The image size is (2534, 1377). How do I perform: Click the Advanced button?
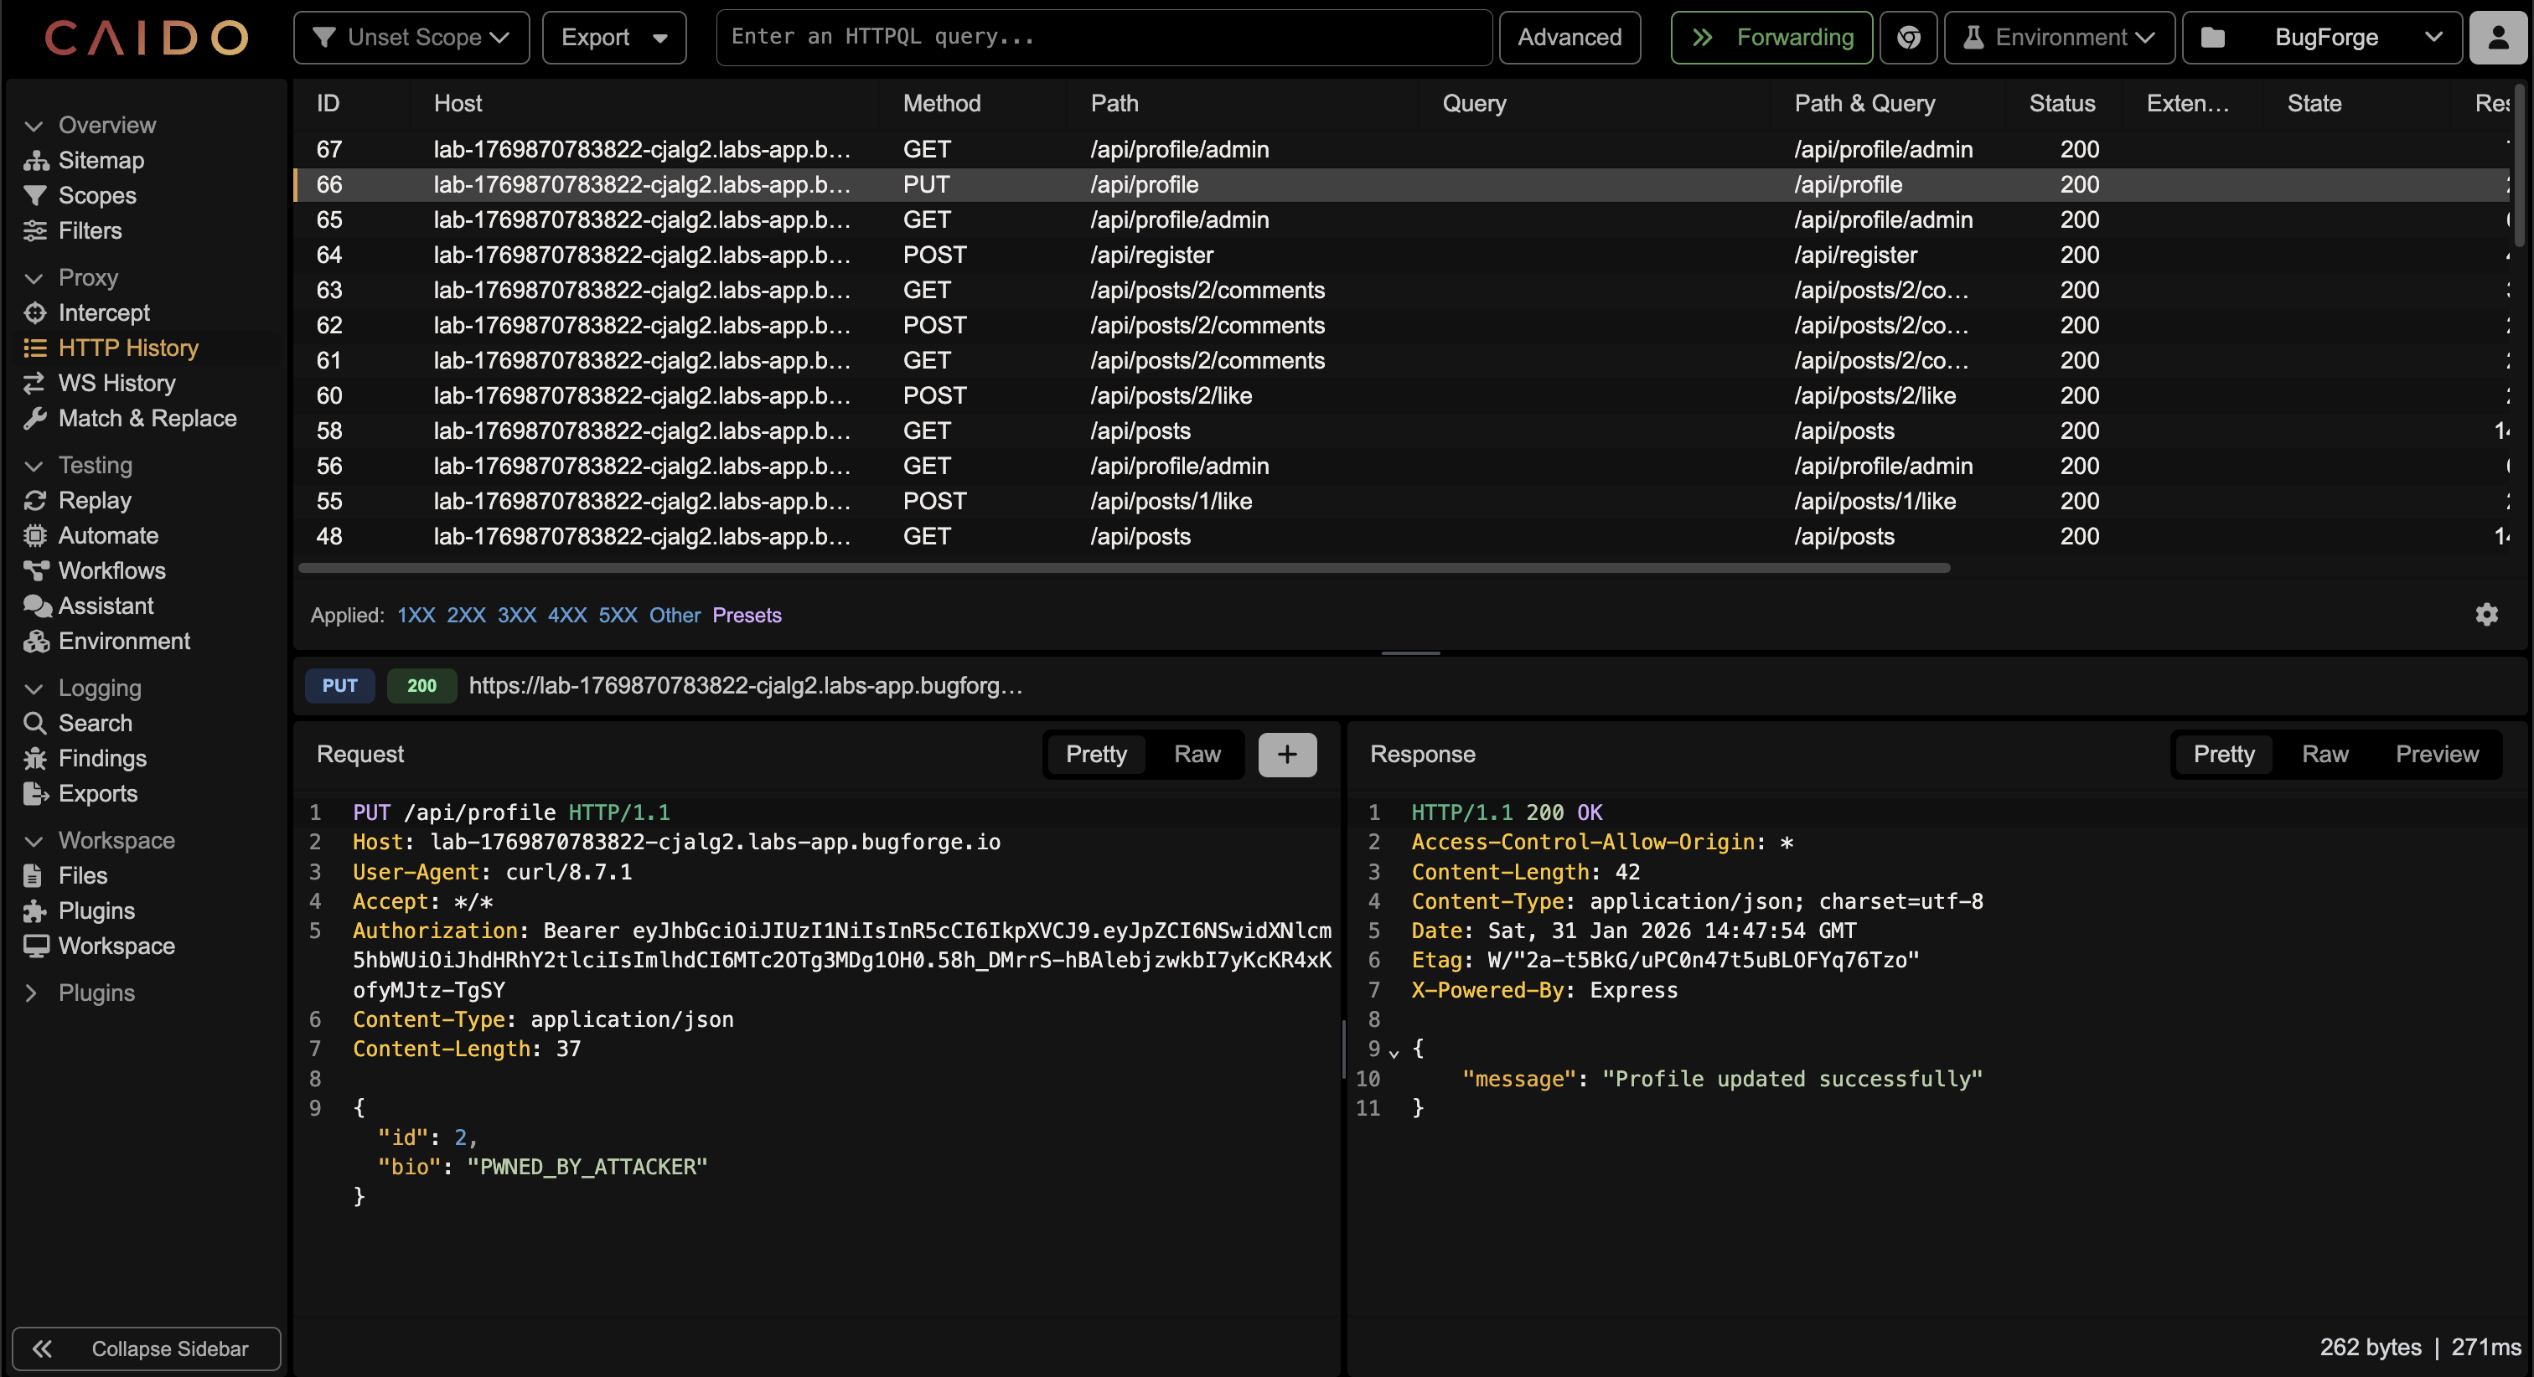coord(1569,38)
